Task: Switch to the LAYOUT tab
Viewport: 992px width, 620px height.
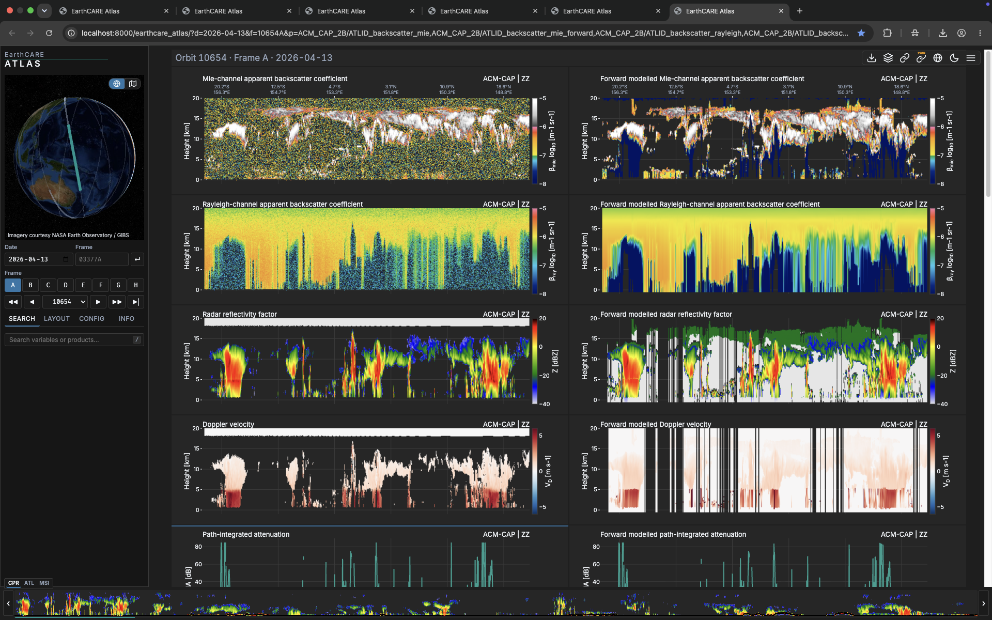Action: tap(56, 319)
